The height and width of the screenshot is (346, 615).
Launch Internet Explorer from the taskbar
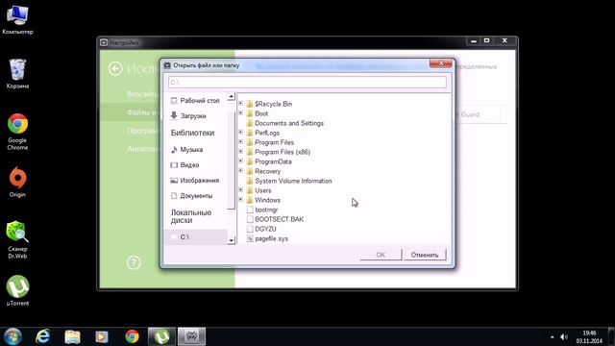point(43,336)
